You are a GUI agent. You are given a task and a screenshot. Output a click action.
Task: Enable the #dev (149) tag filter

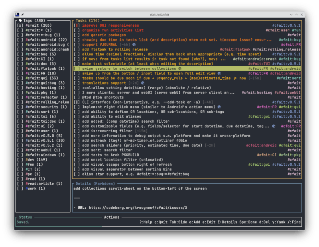point(20,159)
